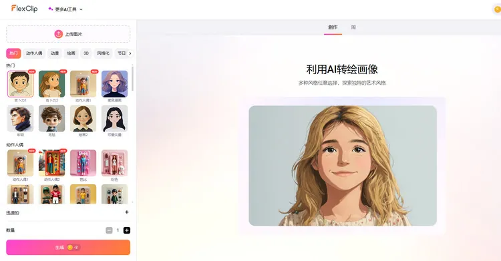Choose the selected cartoon boy style thumbnail

tap(21, 84)
